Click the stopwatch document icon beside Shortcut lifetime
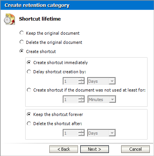Viewport: 154px width, 156px height. 9,19
